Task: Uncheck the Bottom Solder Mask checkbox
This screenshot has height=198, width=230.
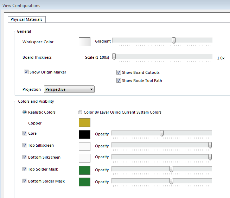Action: [x=25, y=181]
